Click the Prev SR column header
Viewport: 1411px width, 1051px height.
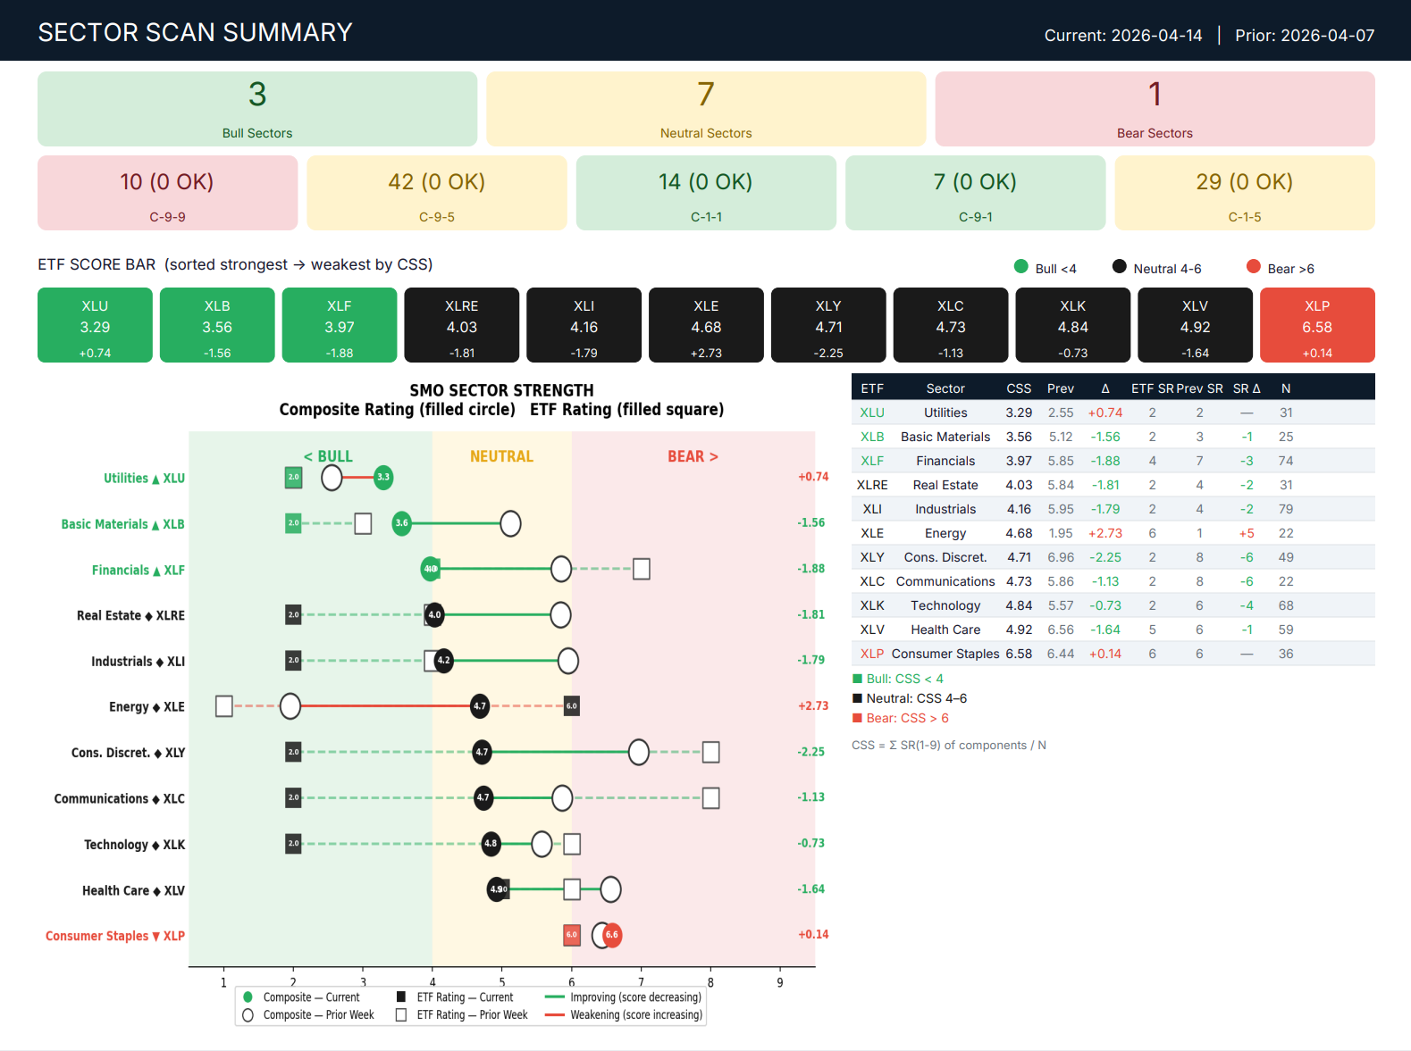pos(1199,388)
